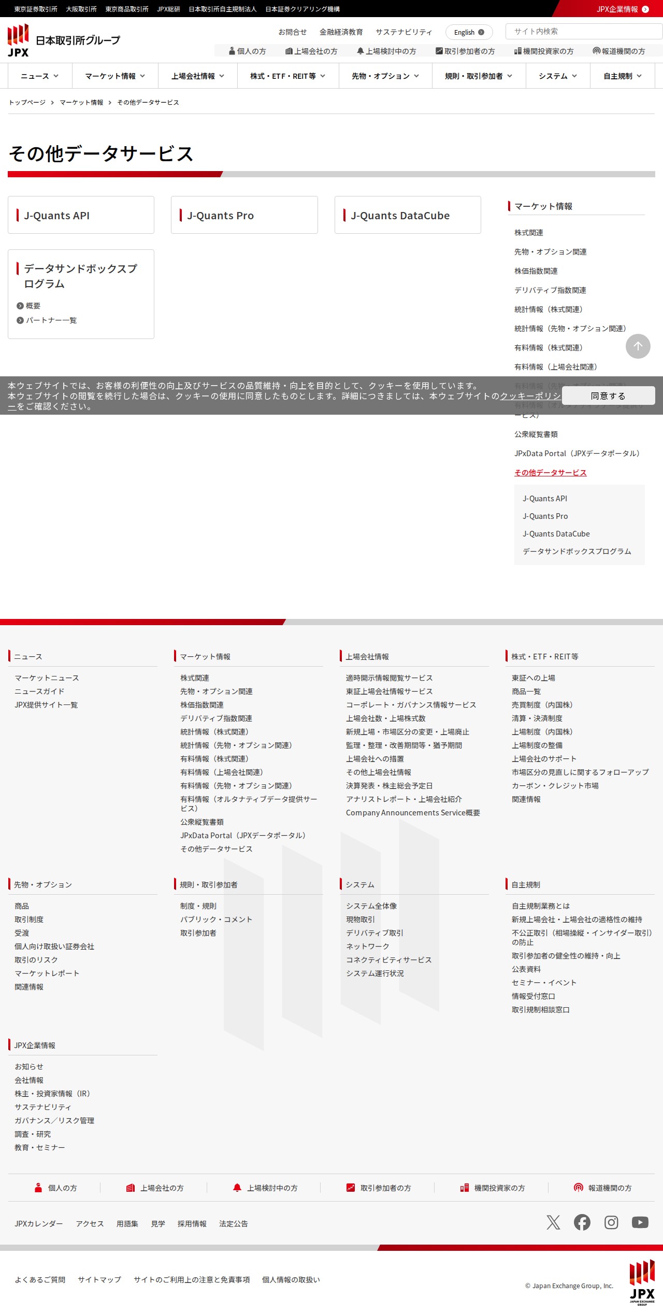Screen dimensions: 663x1312
Task: Open お問合せ in the header
Action: [293, 32]
